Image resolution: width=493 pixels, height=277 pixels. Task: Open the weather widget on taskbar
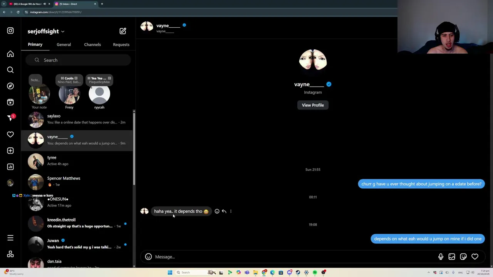point(13,272)
